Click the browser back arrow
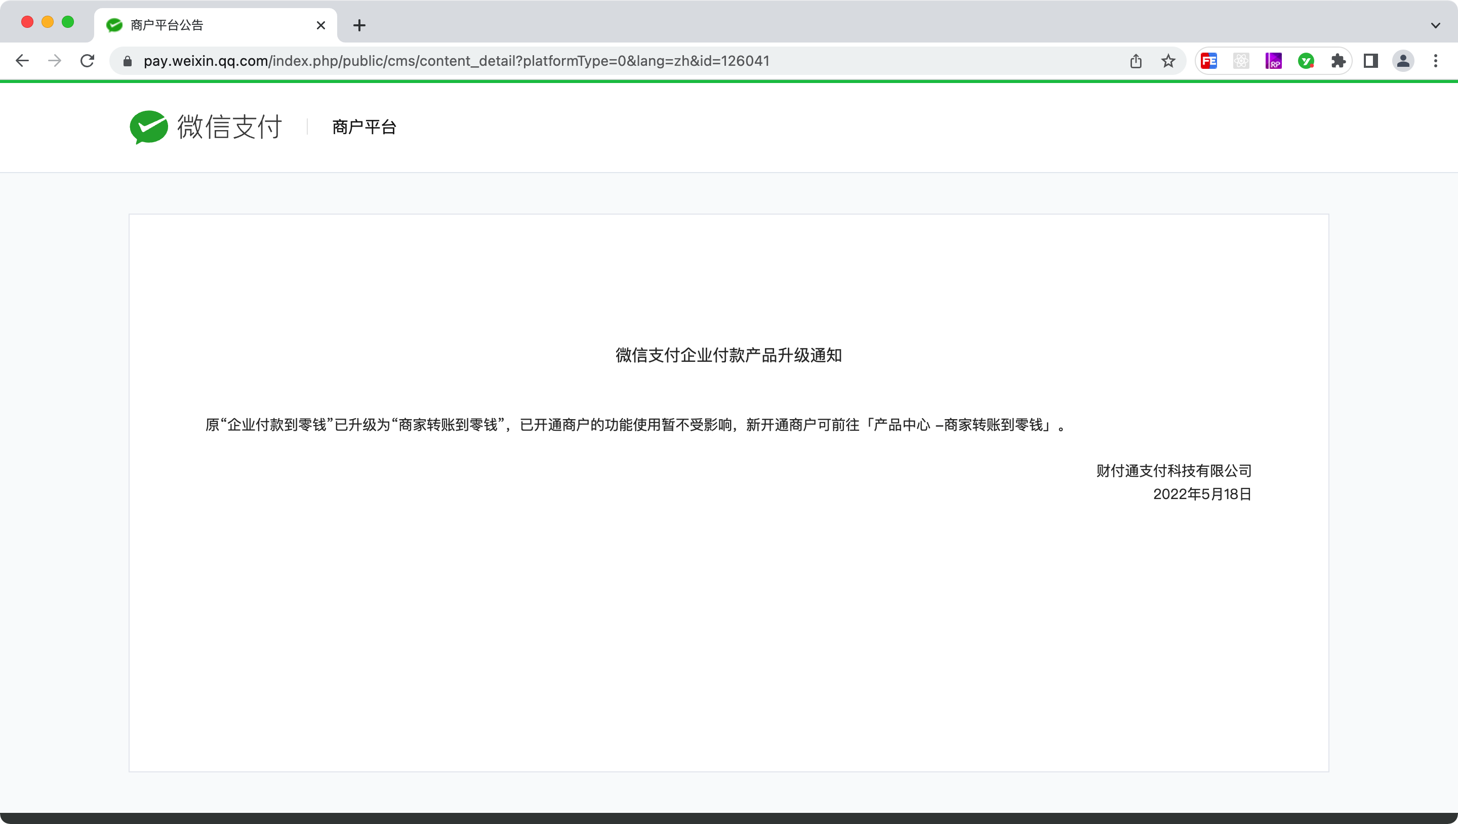 pyautogui.click(x=22, y=61)
